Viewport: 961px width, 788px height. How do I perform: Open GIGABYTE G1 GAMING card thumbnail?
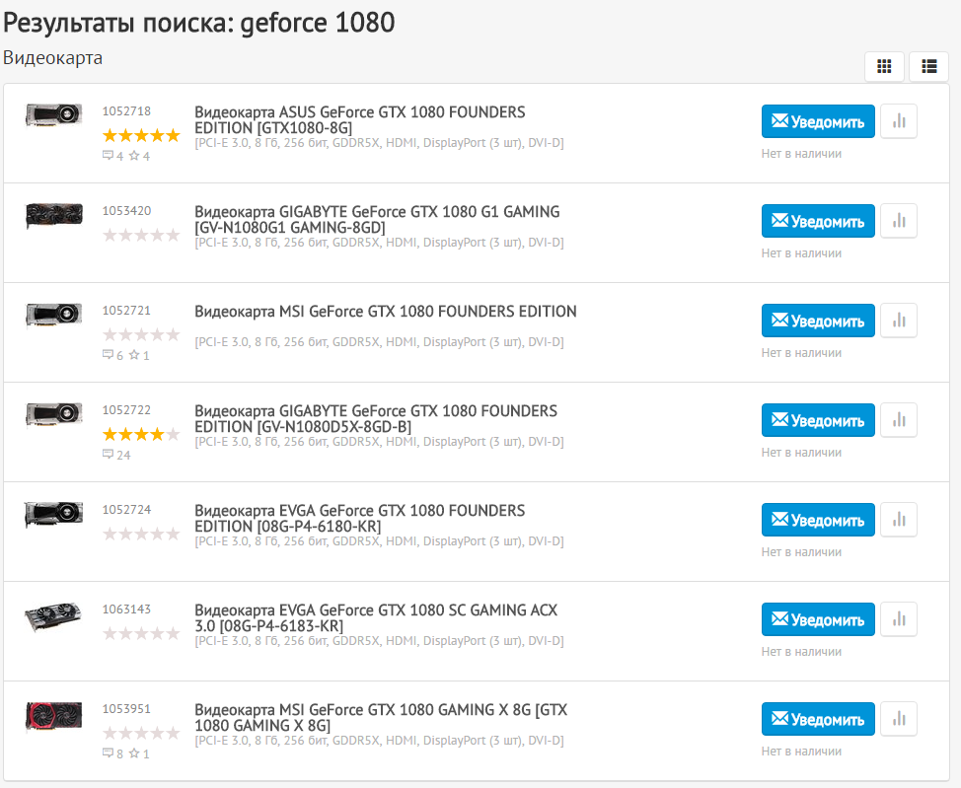[x=54, y=216]
